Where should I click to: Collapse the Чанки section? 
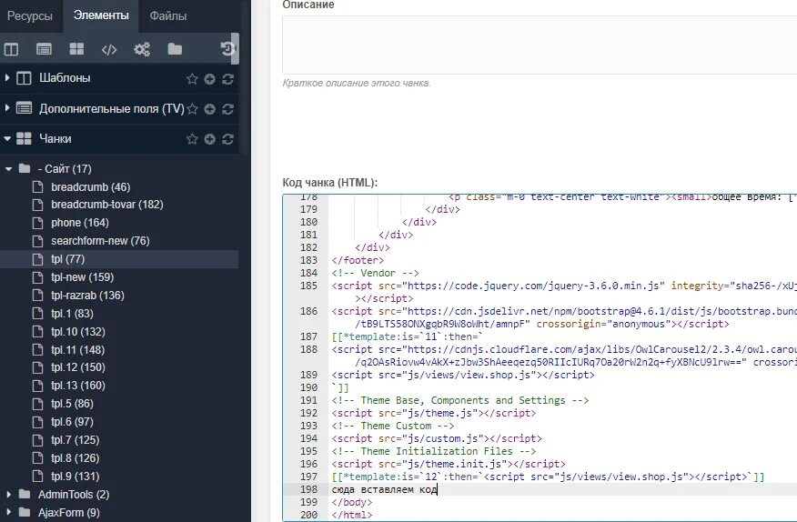(6, 138)
